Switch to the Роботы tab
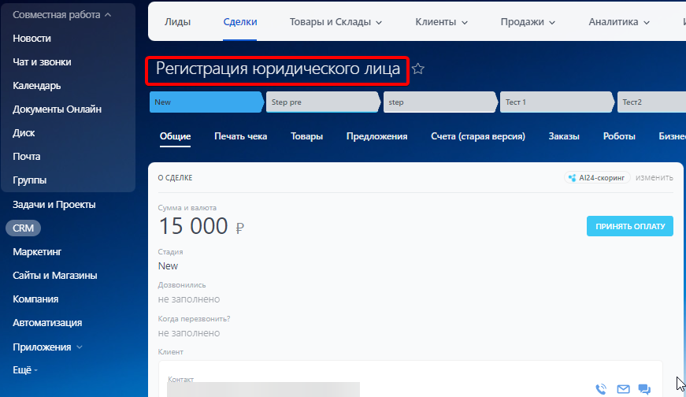This screenshot has width=686, height=397. pyautogui.click(x=619, y=136)
